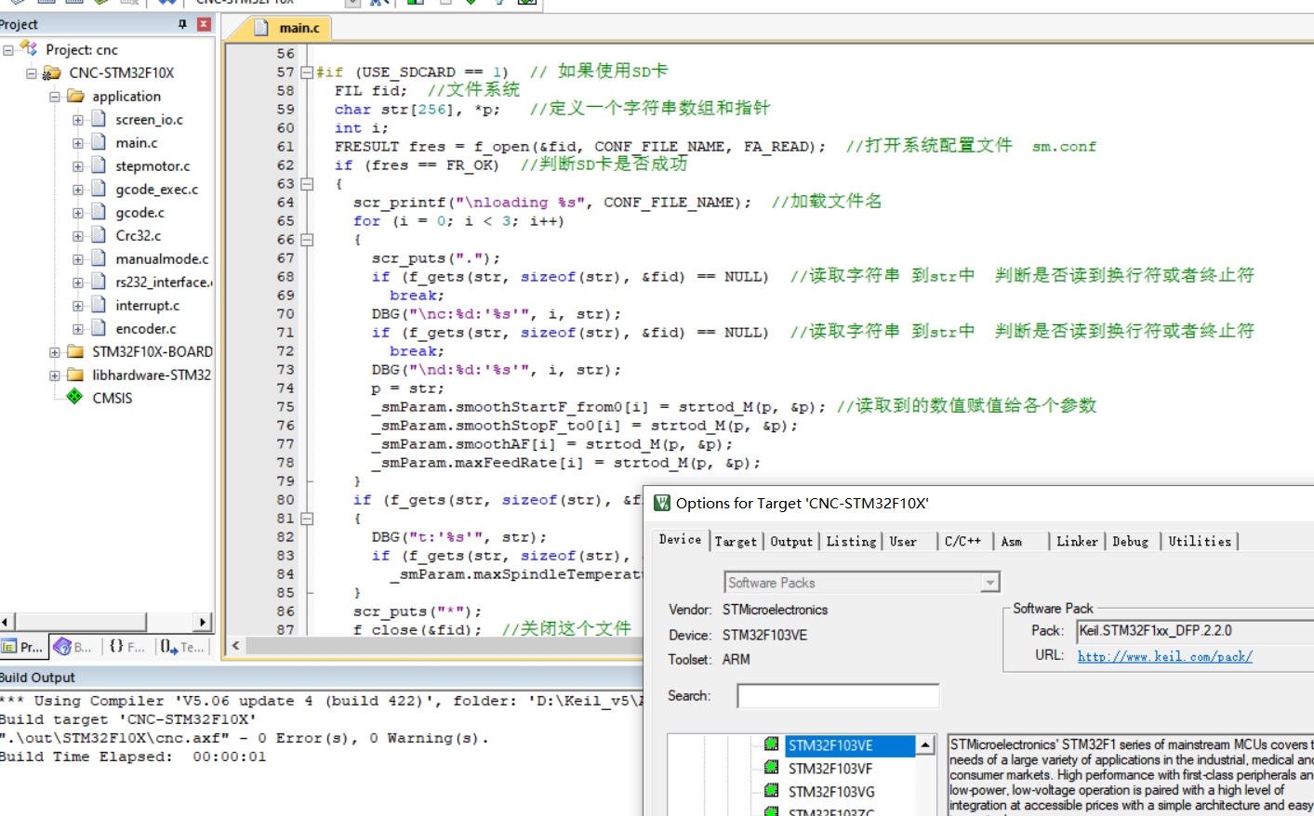This screenshot has width=1314, height=816.
Task: Open the Books tab icon in Project pane
Action: point(62,646)
